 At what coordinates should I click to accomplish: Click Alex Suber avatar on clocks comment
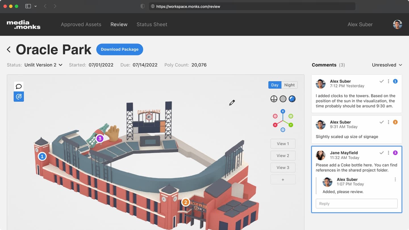click(x=320, y=84)
